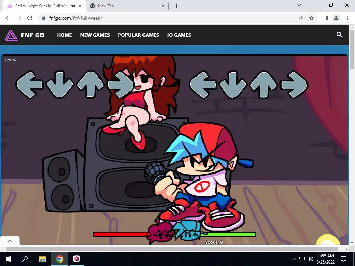Toggle the browser side panel icon
The width and height of the screenshot is (355, 266).
325,18
